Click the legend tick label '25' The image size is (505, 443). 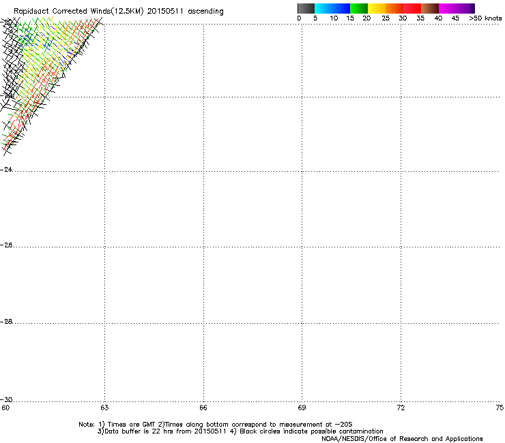click(x=386, y=18)
